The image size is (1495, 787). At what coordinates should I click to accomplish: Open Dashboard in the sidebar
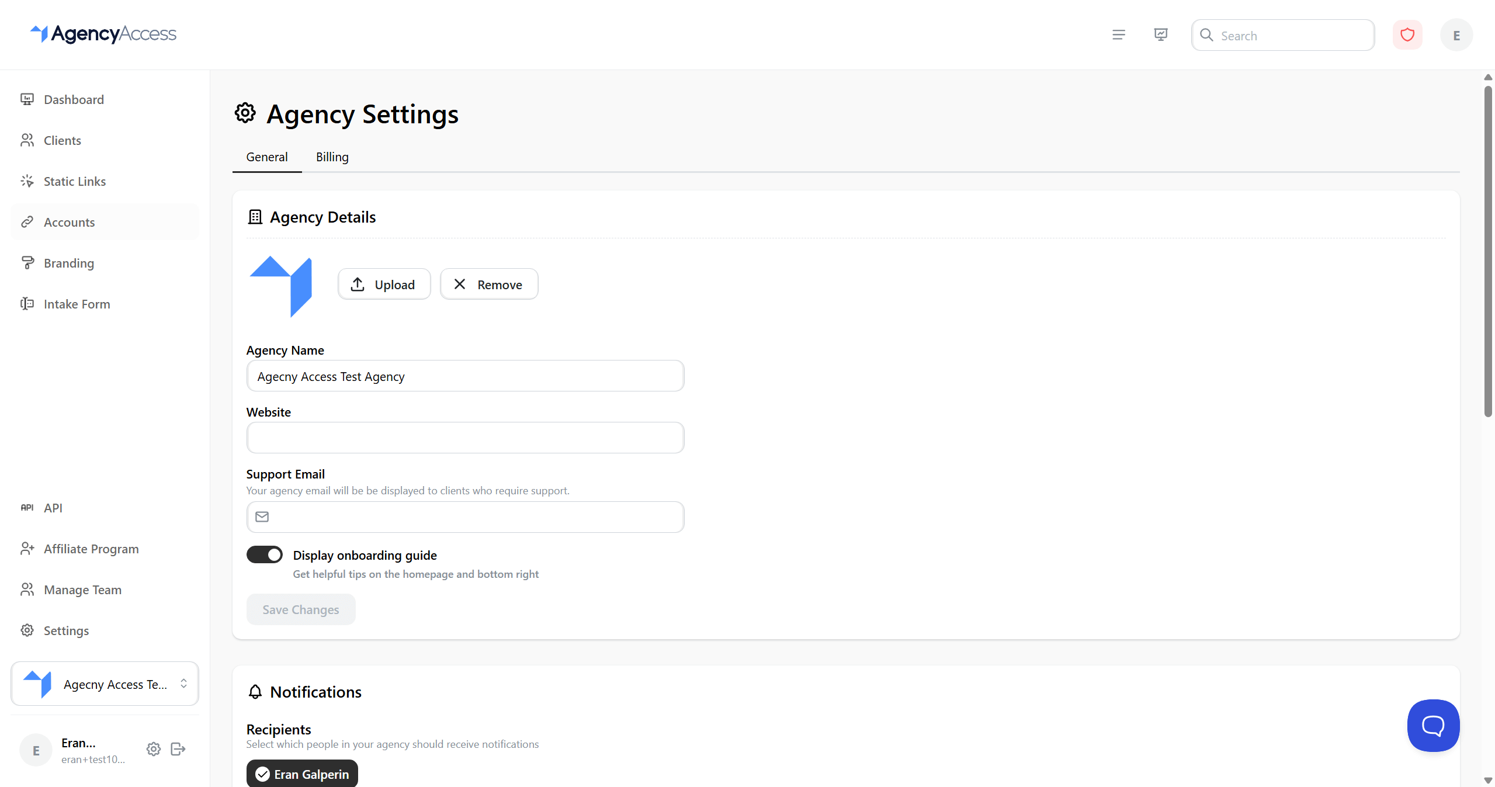(105, 99)
